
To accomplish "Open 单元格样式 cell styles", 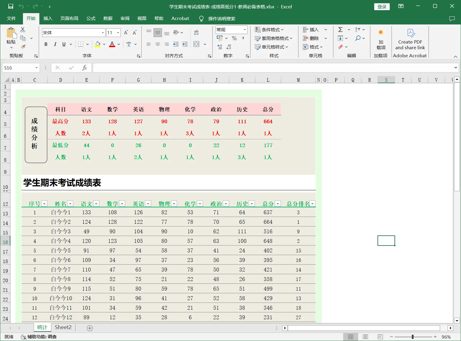I will pyautogui.click(x=272, y=47).
